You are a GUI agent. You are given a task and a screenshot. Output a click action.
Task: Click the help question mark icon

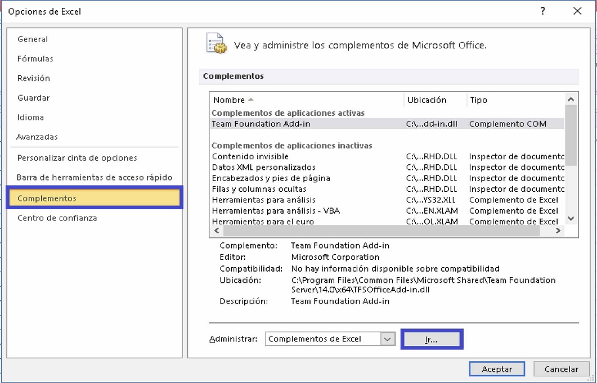tap(542, 11)
